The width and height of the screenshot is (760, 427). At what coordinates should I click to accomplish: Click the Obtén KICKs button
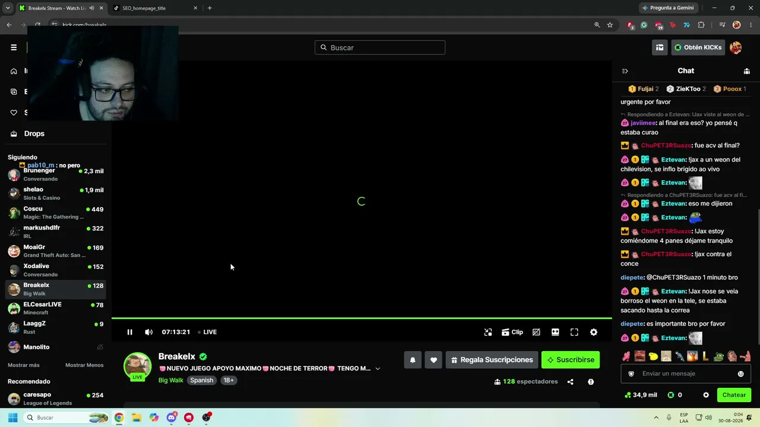(698, 47)
